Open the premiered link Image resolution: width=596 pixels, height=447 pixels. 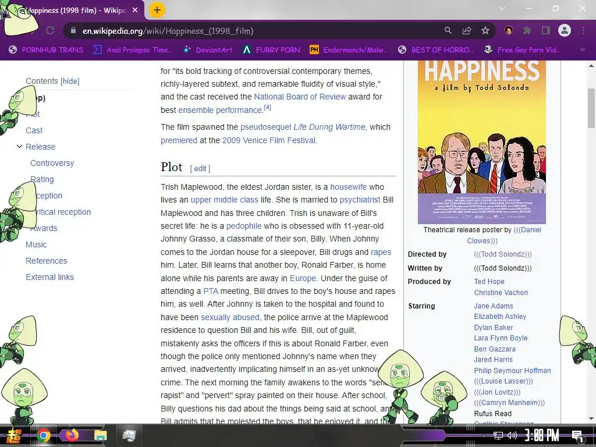179,140
